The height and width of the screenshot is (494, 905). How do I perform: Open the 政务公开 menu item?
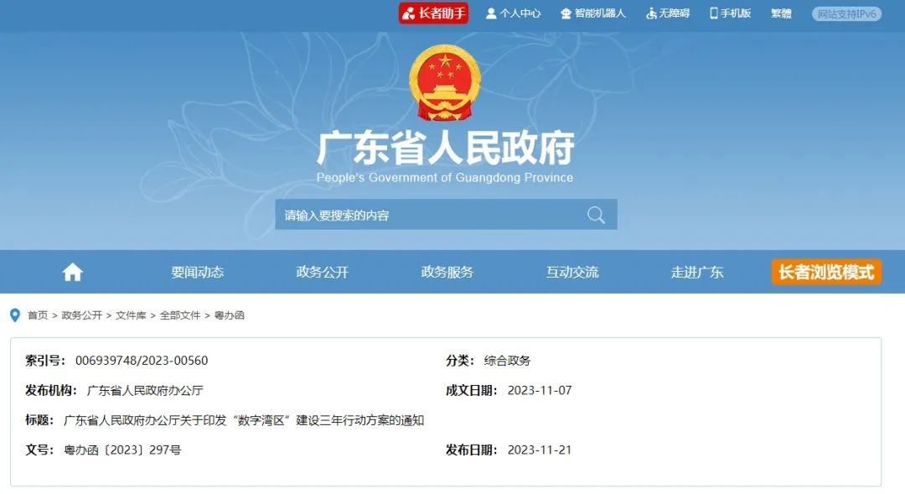323,272
